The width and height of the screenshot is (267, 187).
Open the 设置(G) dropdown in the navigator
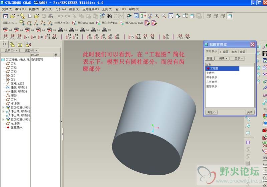coord(29,50)
